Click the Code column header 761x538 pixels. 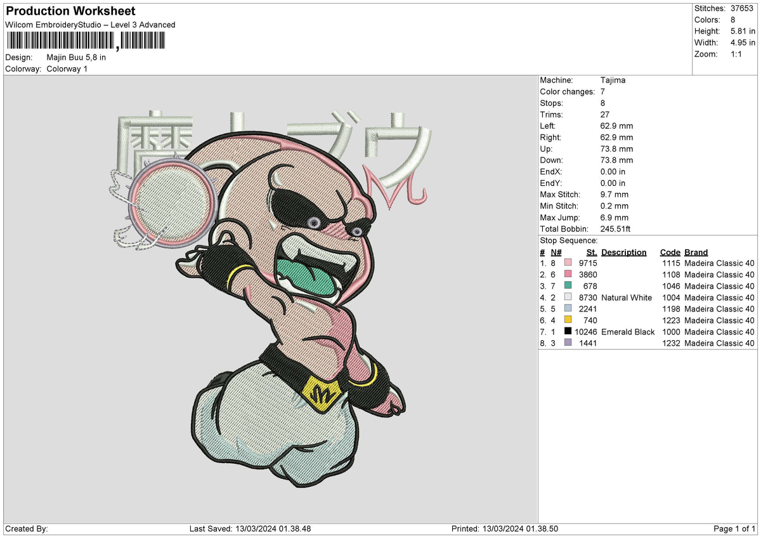point(670,252)
